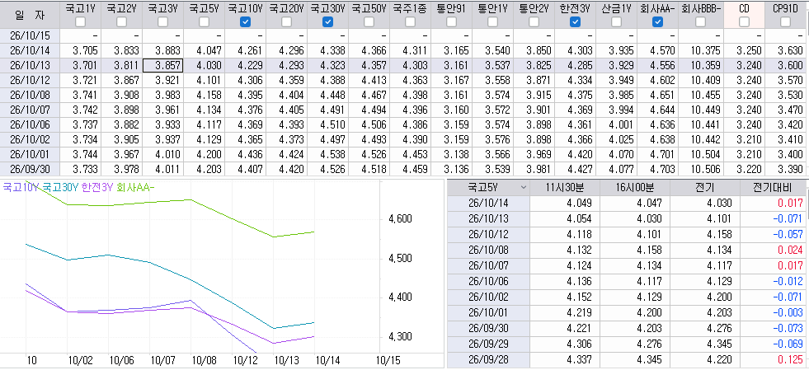Click the 일 자 date column header
Viewport: 809px width, 370px height.
(30, 14)
